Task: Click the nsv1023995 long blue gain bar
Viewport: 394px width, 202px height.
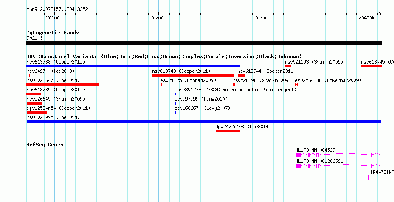Action: point(204,122)
